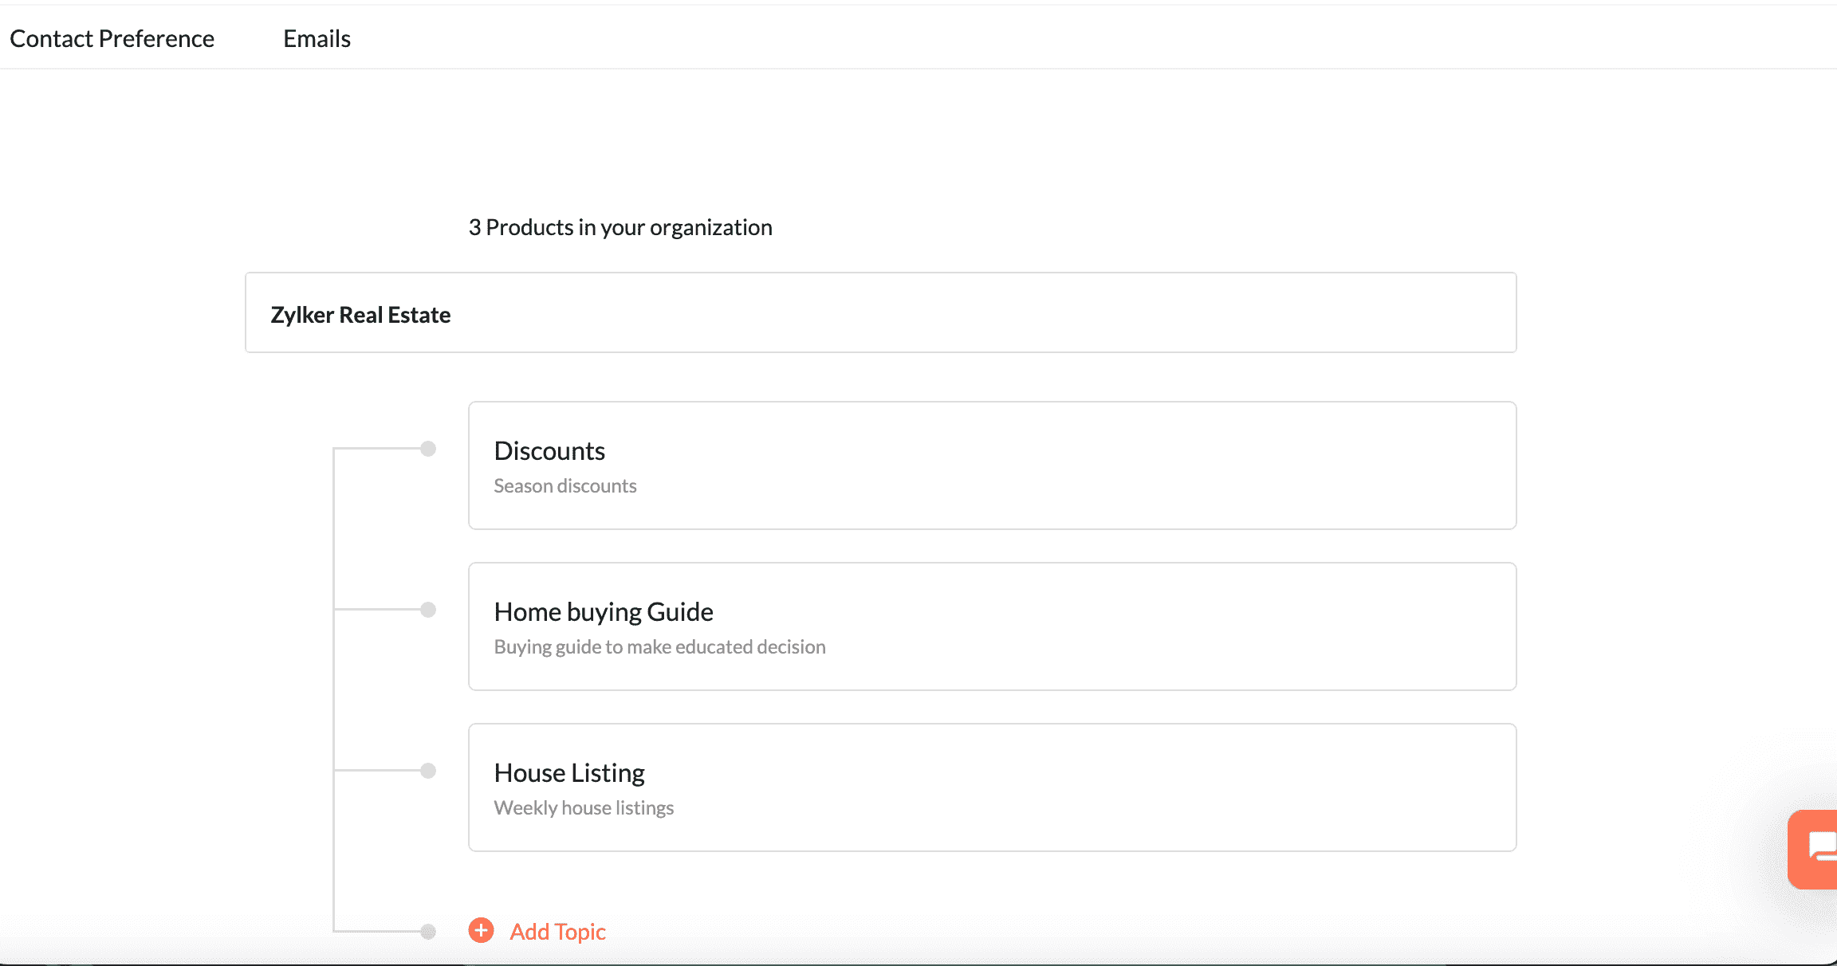Click the Add Topic connector node dot
1837x966 pixels.
pos(428,931)
